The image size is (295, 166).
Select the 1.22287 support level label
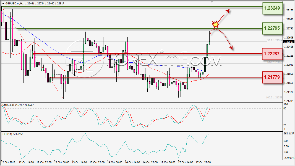pos(272,54)
